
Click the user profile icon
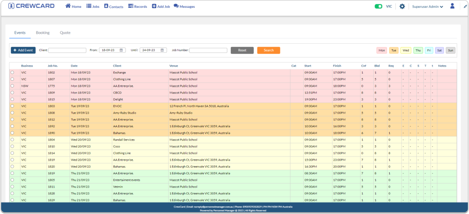coord(453,6)
